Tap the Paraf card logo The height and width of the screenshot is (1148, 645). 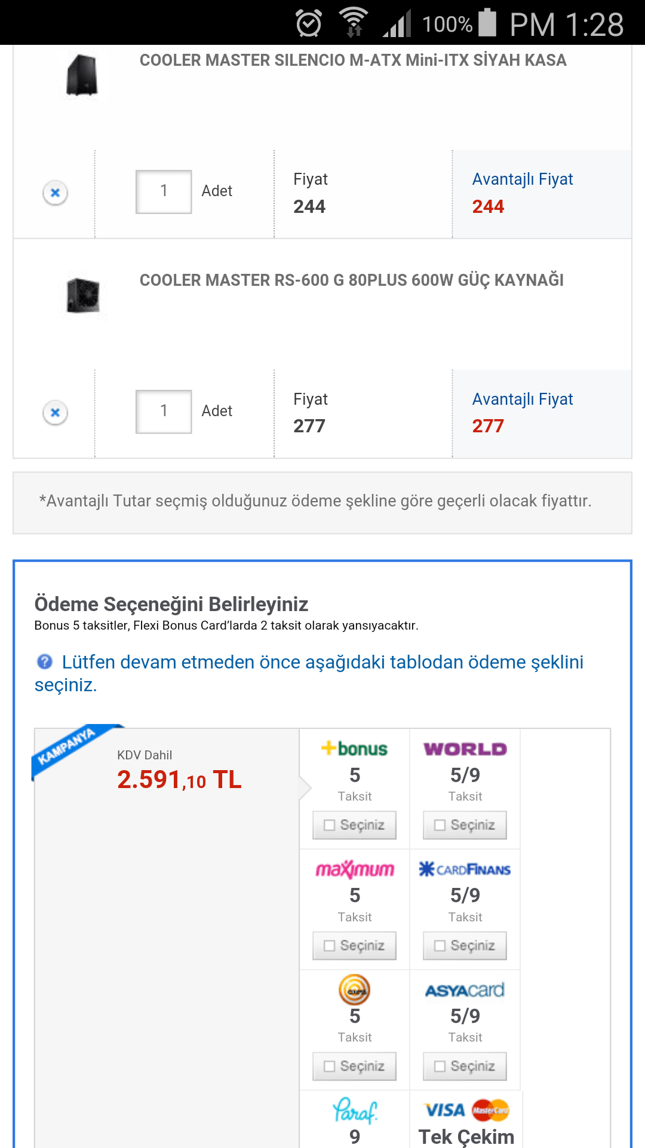(355, 1110)
